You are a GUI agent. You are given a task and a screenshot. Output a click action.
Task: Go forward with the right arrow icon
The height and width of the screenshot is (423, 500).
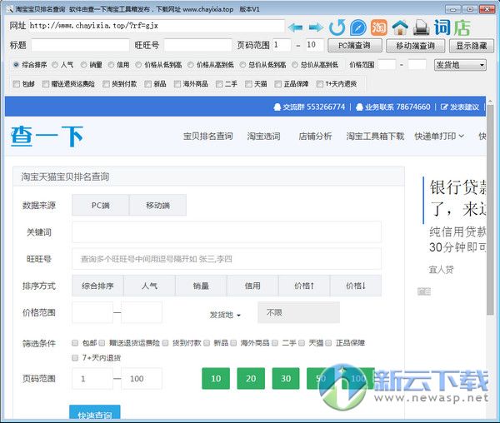coord(316,27)
